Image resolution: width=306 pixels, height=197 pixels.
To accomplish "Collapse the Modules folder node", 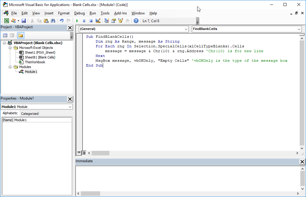I will (10, 67).
